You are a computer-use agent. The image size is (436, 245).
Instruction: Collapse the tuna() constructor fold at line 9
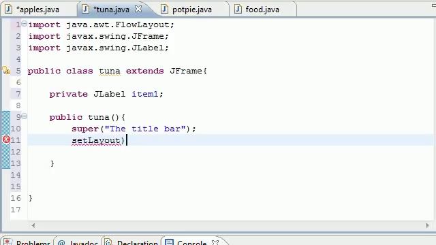point(25,116)
